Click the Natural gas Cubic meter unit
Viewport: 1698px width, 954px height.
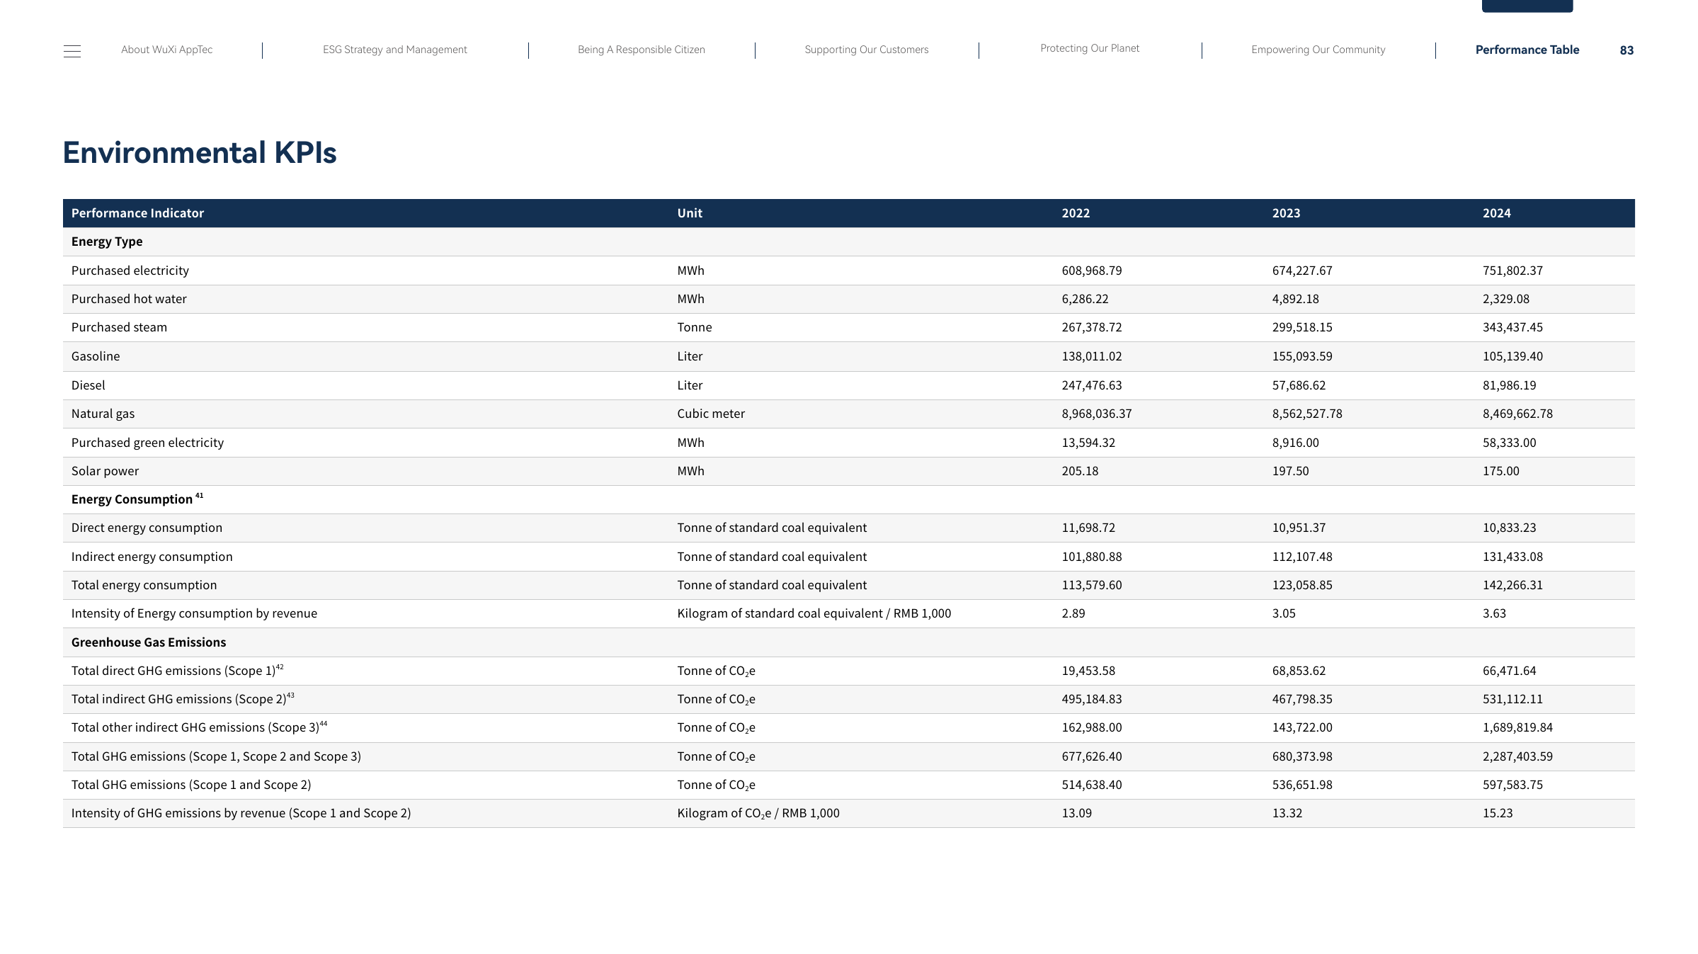point(711,414)
